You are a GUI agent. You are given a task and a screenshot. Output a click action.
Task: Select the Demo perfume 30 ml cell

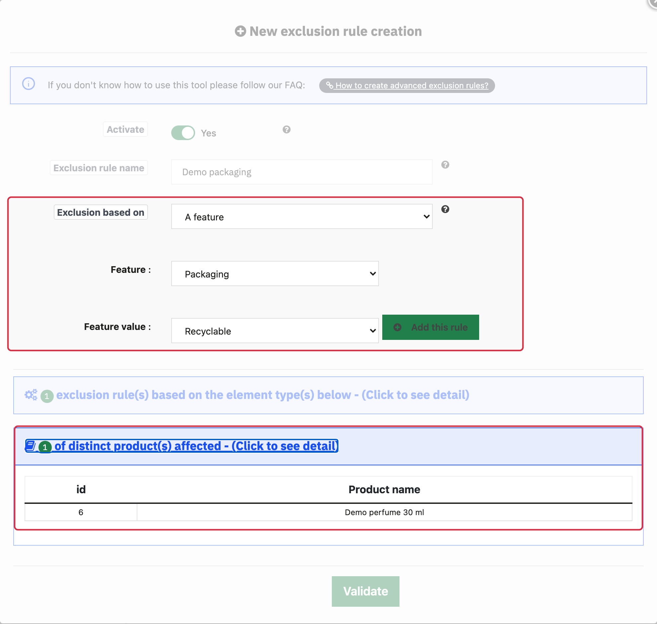click(384, 512)
